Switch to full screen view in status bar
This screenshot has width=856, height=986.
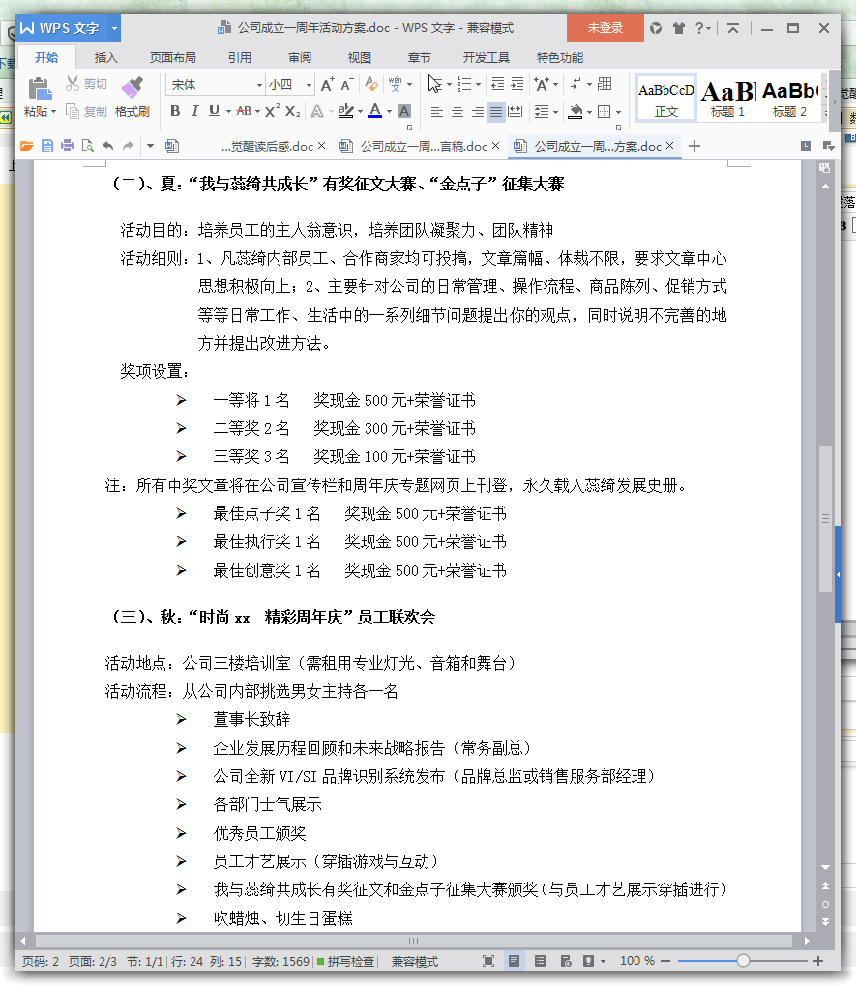487,961
